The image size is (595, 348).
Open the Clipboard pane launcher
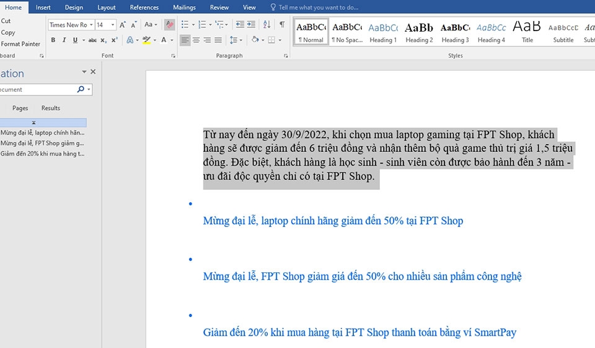coord(42,56)
